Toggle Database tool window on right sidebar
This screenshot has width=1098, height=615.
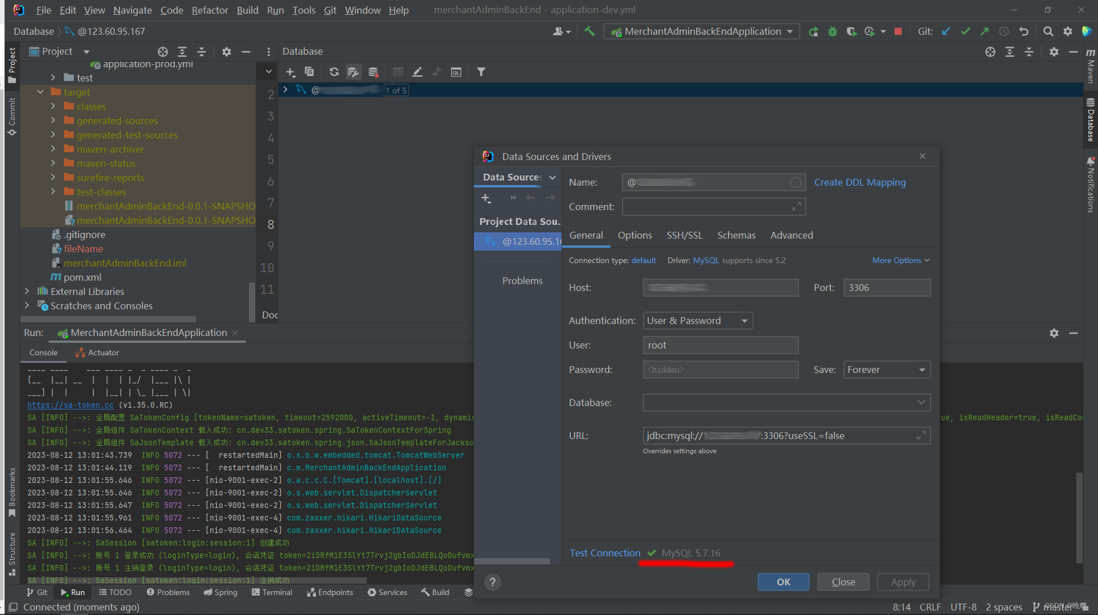[1091, 120]
